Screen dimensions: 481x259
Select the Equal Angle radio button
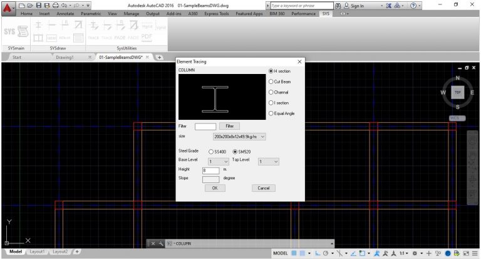pos(271,114)
